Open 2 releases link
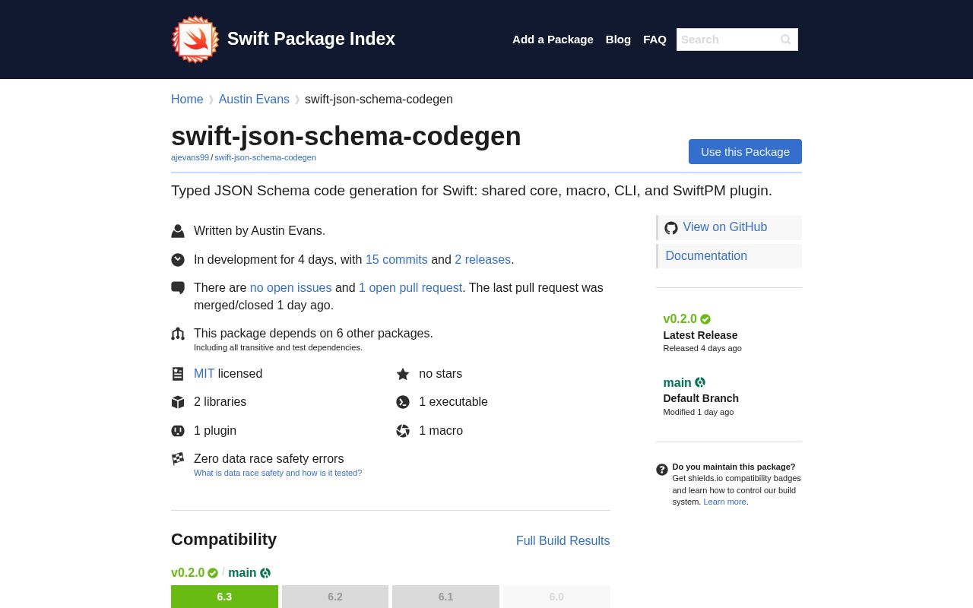This screenshot has height=608, width=973. coord(483,260)
